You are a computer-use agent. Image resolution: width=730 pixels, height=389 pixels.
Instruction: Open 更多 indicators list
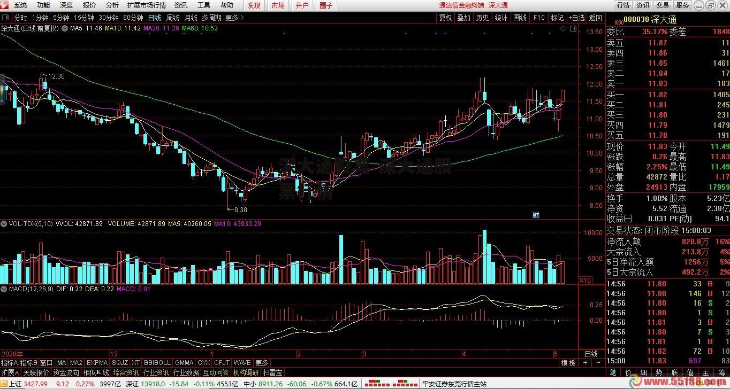(x=262, y=363)
